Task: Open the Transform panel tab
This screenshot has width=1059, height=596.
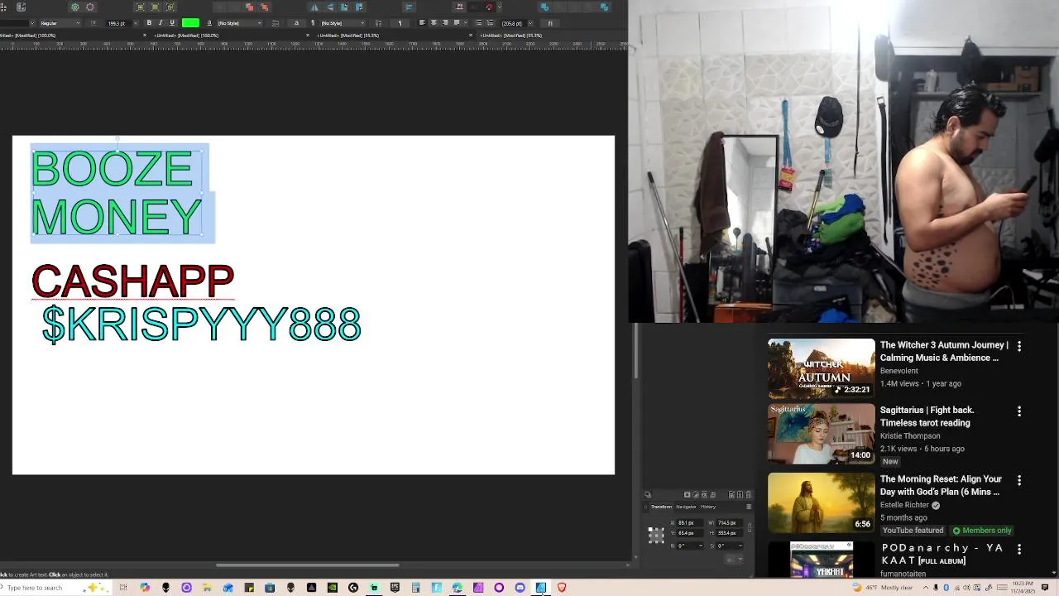Action: (x=662, y=507)
